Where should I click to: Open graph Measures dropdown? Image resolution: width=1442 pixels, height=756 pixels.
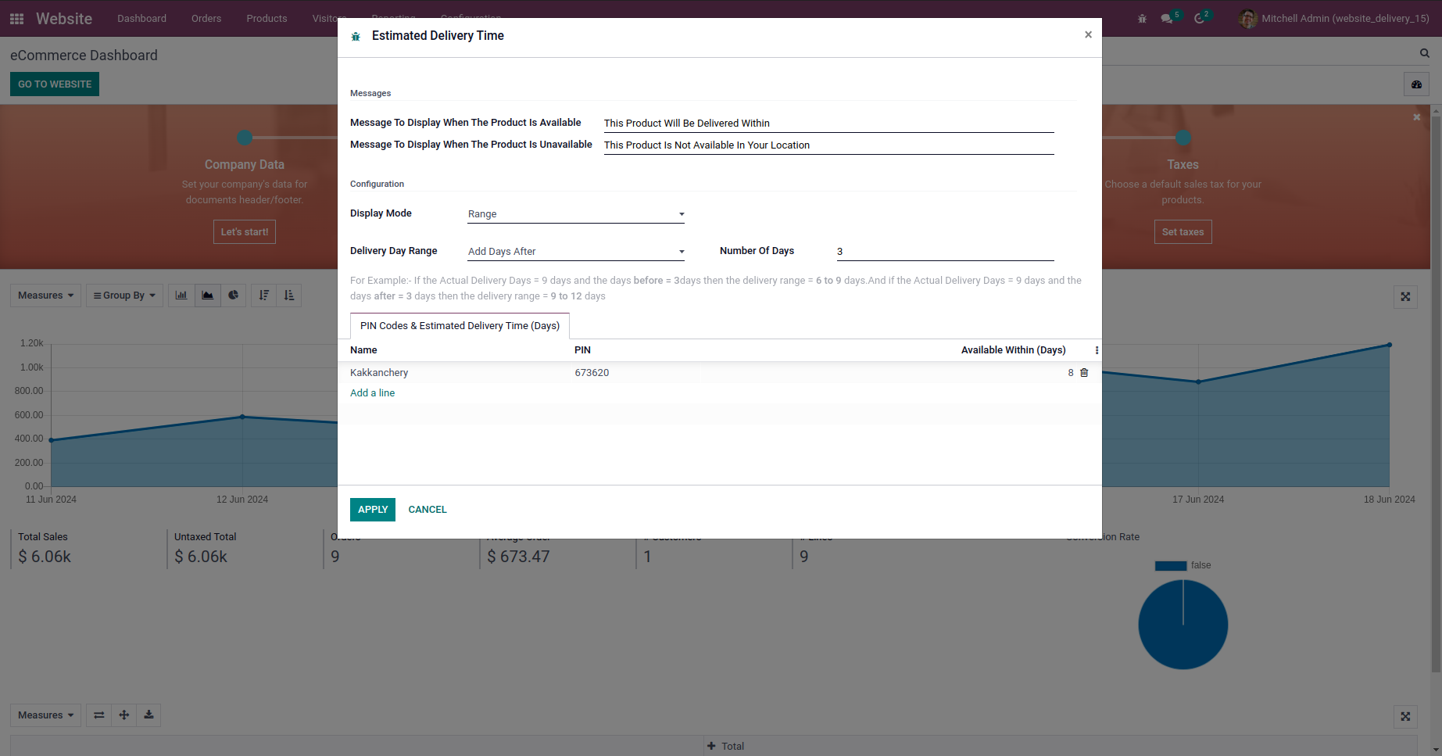pyautogui.click(x=45, y=296)
